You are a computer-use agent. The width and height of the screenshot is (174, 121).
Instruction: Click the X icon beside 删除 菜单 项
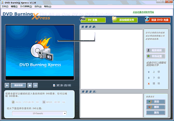pos(44,102)
